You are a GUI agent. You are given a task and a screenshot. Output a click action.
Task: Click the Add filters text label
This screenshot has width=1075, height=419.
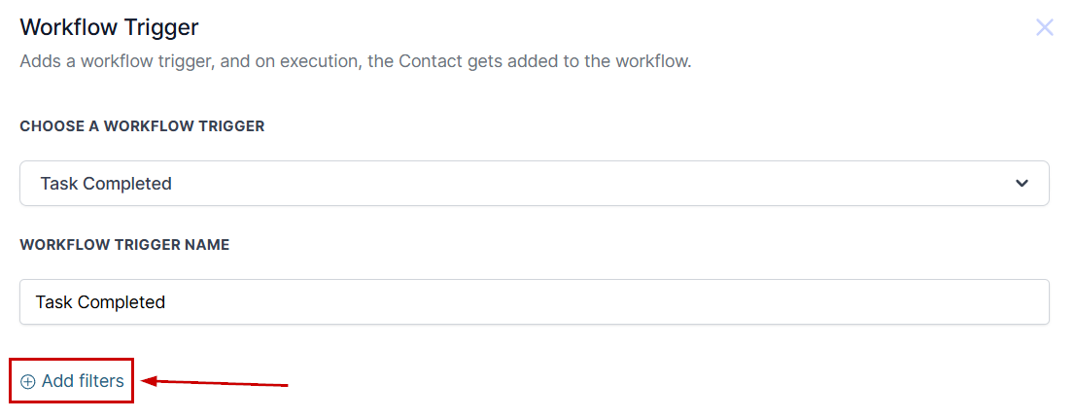(83, 381)
